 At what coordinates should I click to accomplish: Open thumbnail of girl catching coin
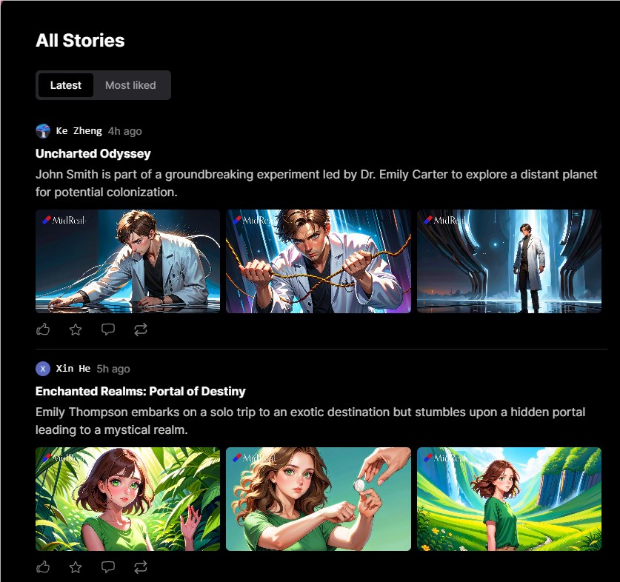318,499
